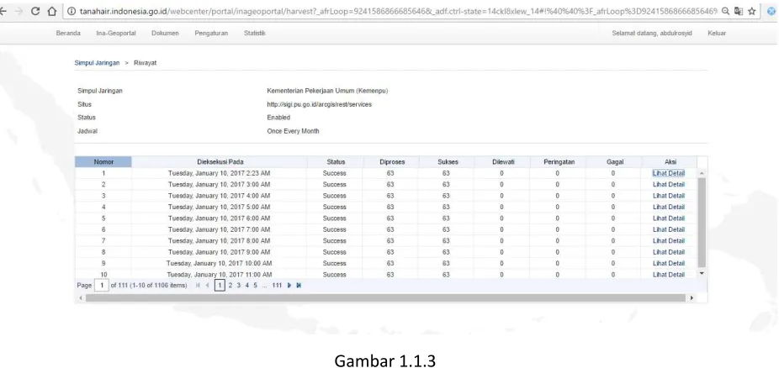Click 'Tuesday, January 10, 2017 4:00 AM' cell
779x368 pixels.
pos(219,196)
